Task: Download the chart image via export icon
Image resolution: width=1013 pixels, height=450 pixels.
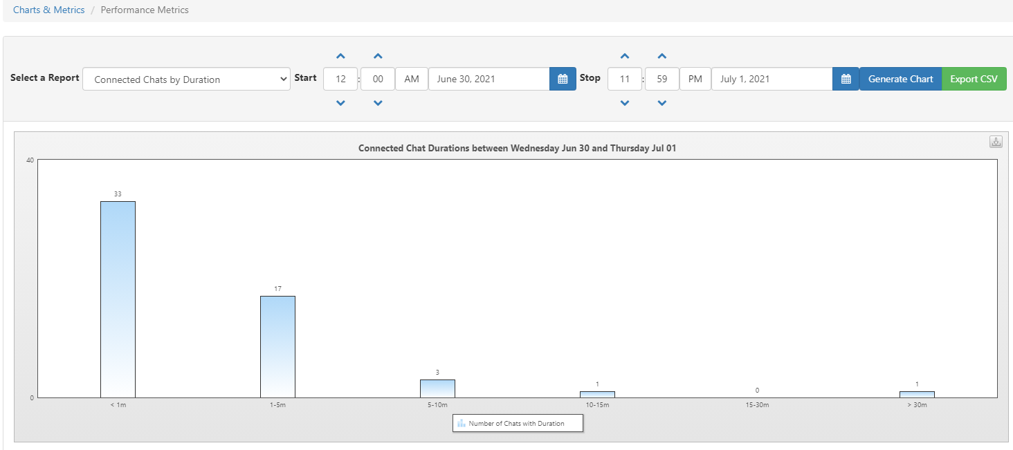Action: click(996, 142)
